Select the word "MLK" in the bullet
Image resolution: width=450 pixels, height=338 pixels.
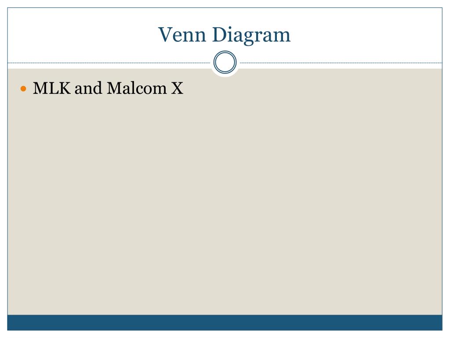point(52,88)
